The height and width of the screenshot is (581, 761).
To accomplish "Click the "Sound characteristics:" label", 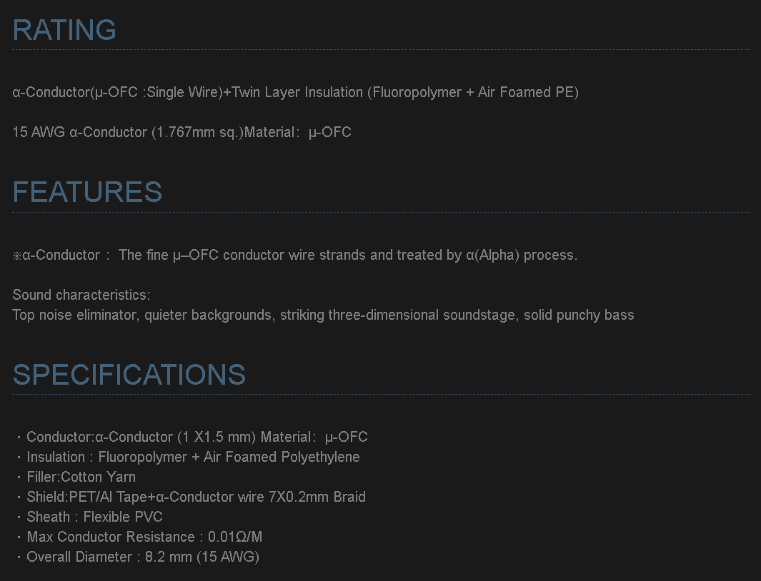I will (81, 295).
